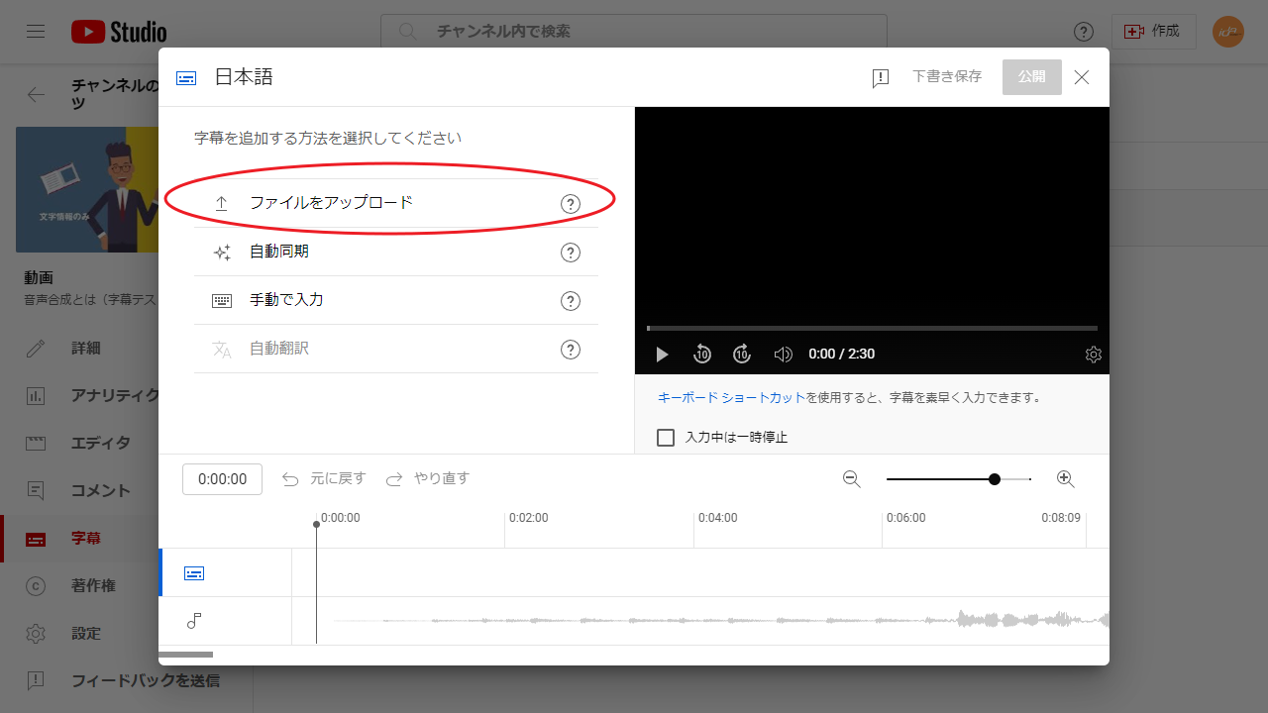
Task: Open help for ファイルをアップロード
Action: (x=571, y=204)
